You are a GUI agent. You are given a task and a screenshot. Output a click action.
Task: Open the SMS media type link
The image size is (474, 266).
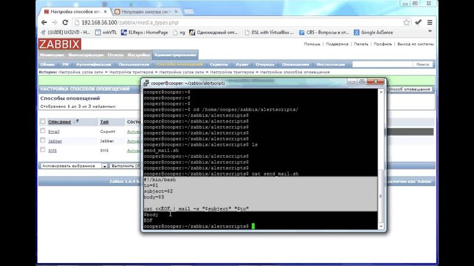coord(52,151)
